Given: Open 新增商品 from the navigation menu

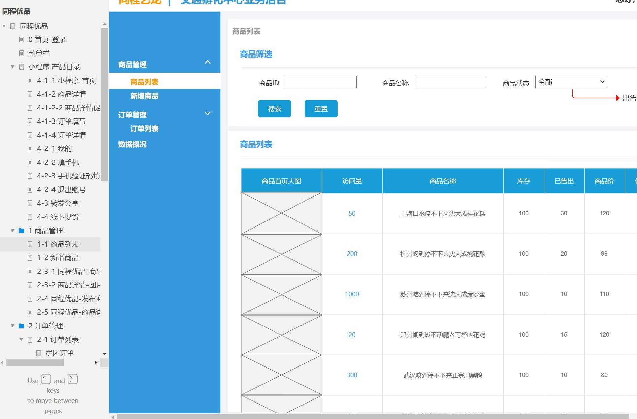Looking at the screenshot, I should point(144,96).
